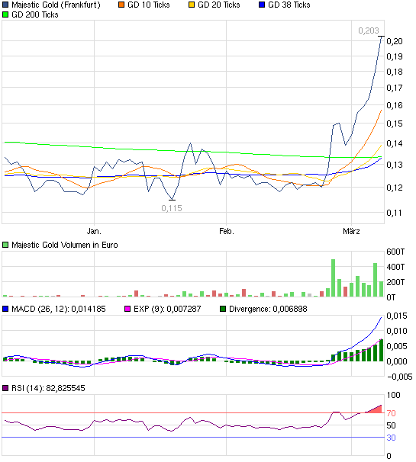Select the 'GD 200 Ticks' legend label
The height and width of the screenshot is (462, 416).
click(x=35, y=14)
